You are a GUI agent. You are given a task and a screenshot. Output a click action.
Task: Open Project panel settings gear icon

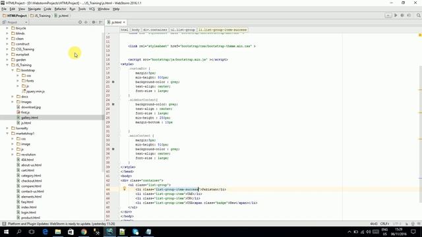point(94,22)
